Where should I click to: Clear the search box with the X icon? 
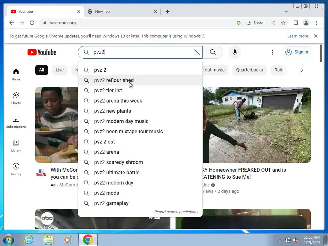[197, 52]
